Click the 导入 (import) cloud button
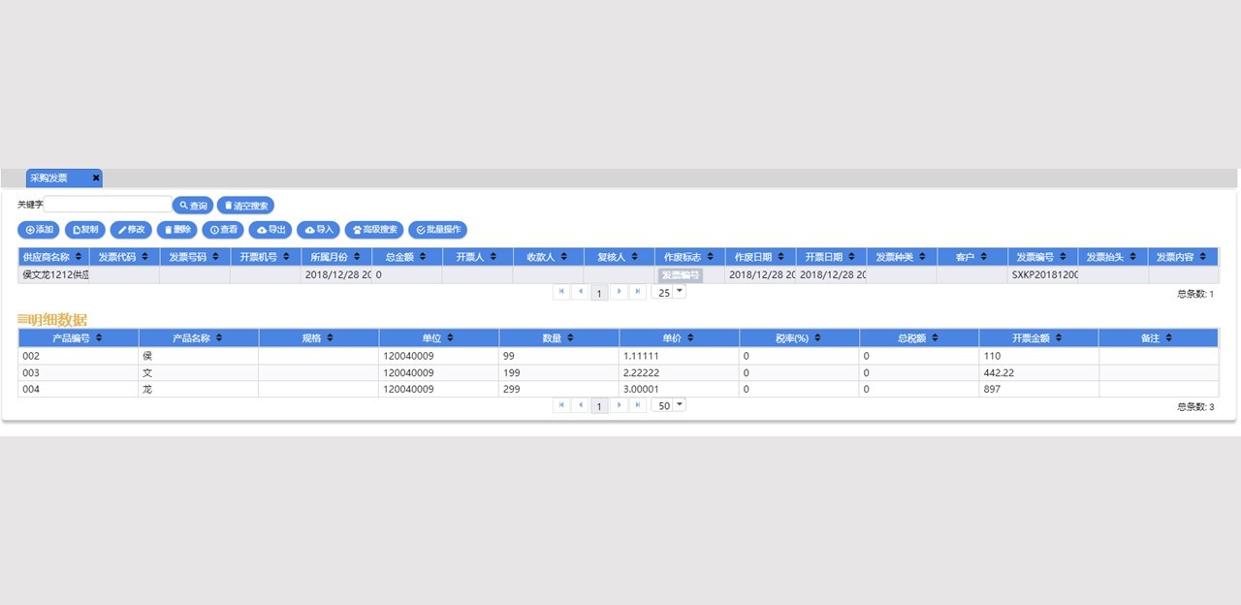 click(x=318, y=230)
